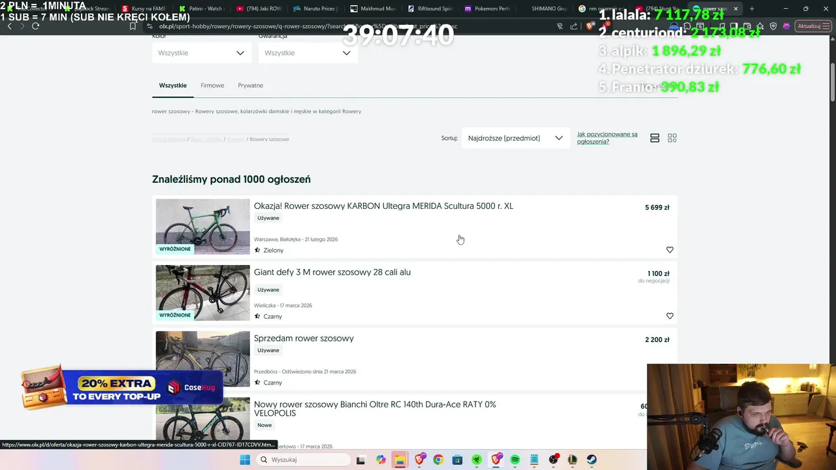The image size is (836, 470).
Task: Open the Giant defy 3 M listing title
Action: point(332,272)
